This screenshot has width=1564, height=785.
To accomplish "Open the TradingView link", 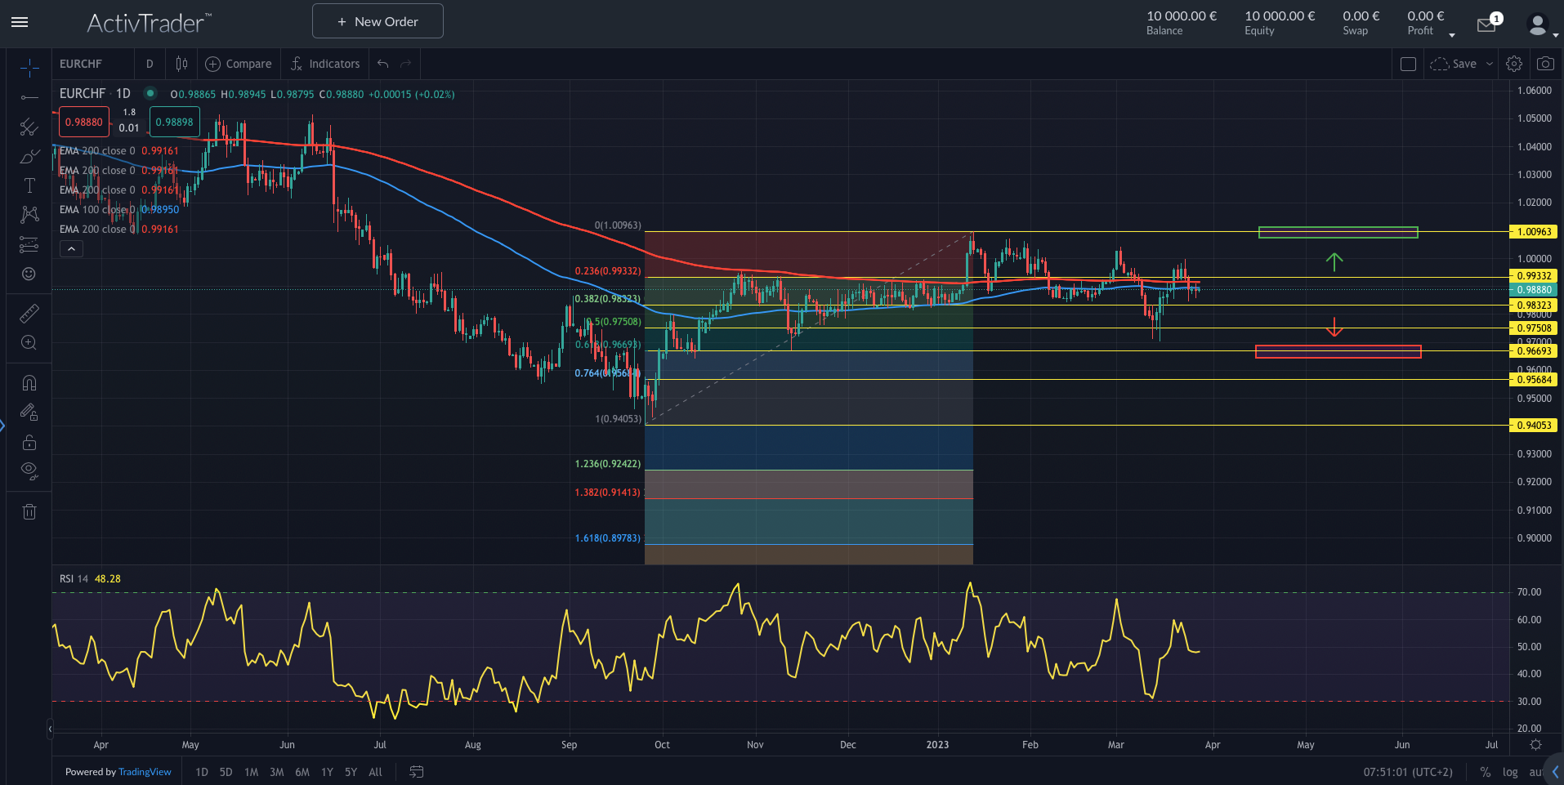I will 145,771.
